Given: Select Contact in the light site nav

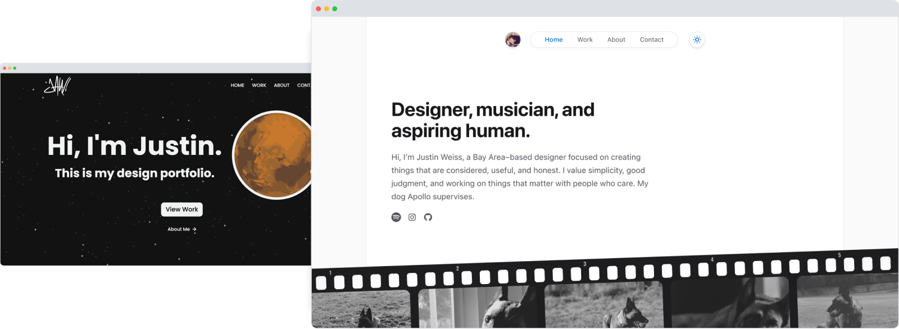Looking at the screenshot, I should point(652,40).
